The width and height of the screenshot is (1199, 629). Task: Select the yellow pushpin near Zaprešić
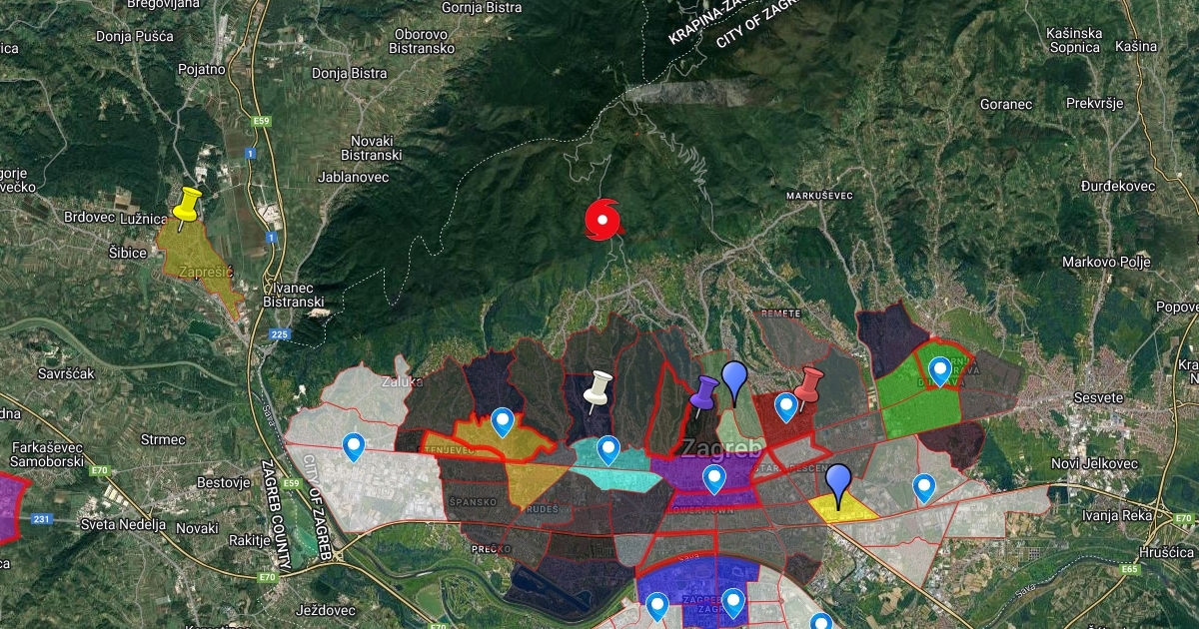pyautogui.click(x=186, y=206)
